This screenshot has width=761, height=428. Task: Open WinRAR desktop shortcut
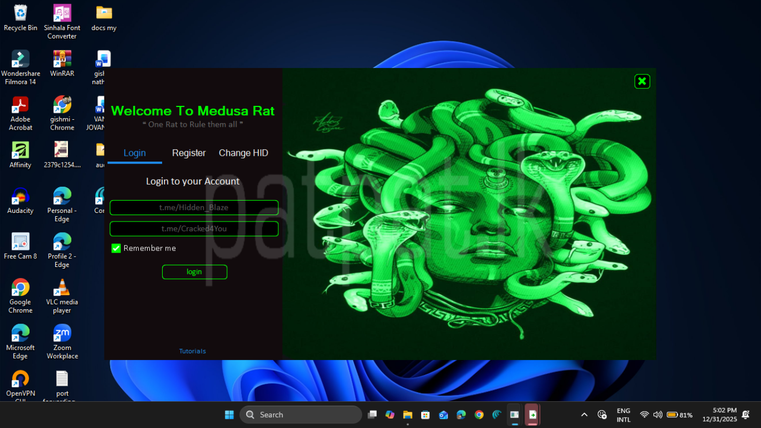pyautogui.click(x=62, y=59)
